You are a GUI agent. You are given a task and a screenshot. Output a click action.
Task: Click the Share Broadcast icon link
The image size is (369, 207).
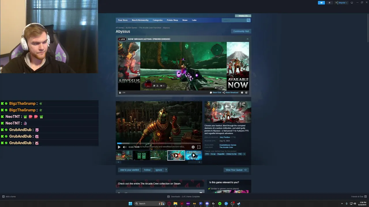coord(230,93)
